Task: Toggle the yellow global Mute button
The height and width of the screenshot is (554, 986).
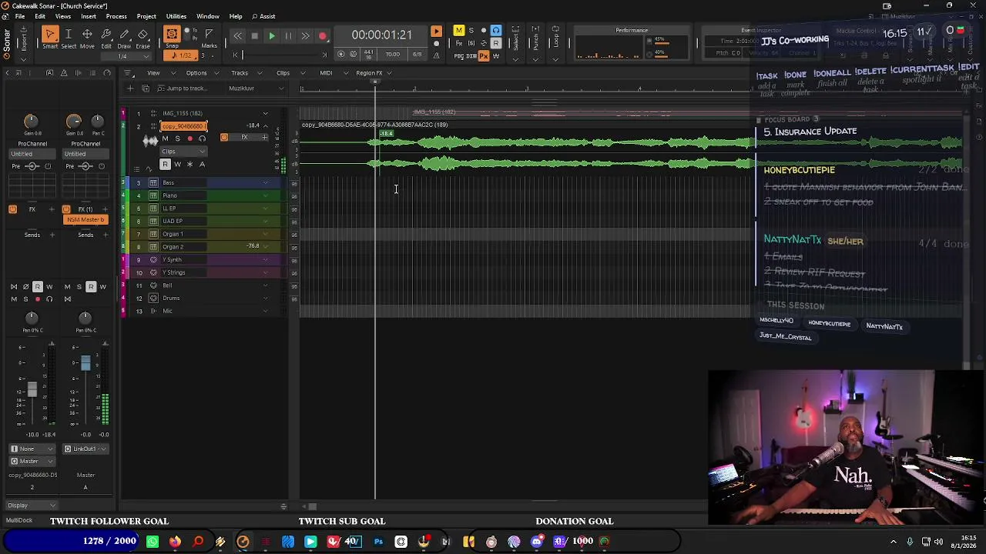Action: [458, 31]
